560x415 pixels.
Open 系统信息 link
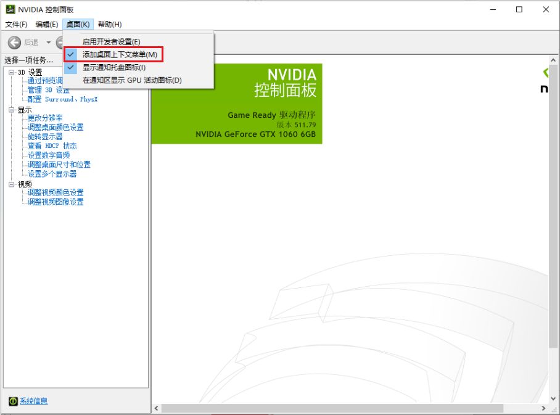33,401
